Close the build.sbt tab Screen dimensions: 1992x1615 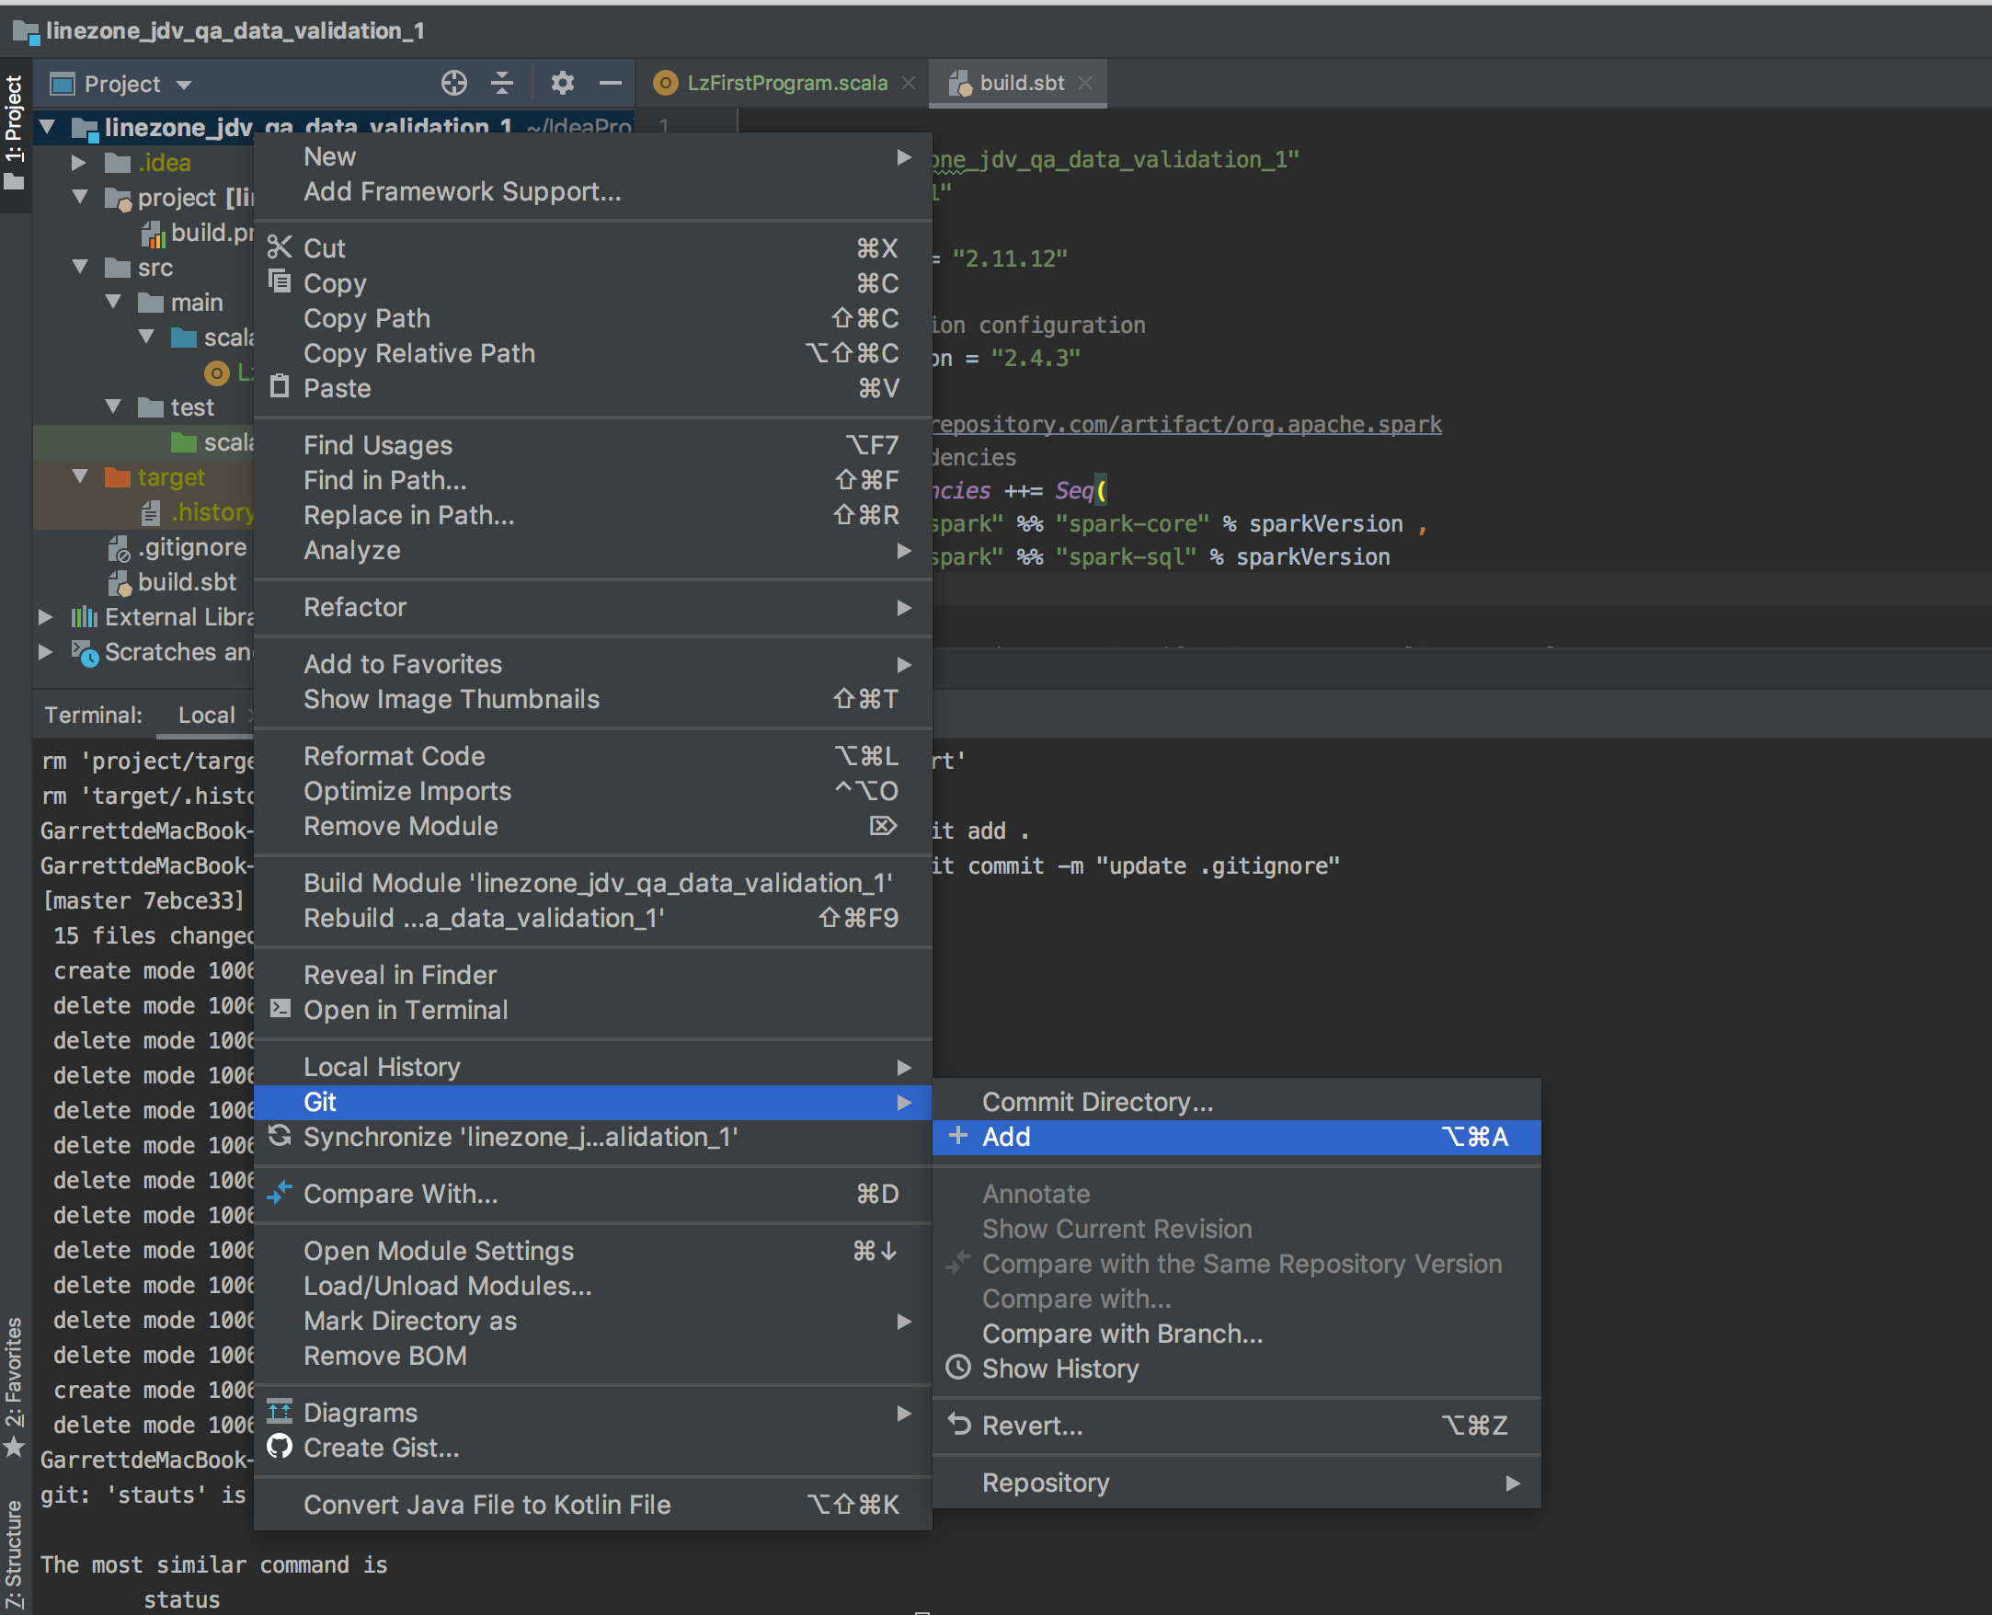click(x=1085, y=83)
